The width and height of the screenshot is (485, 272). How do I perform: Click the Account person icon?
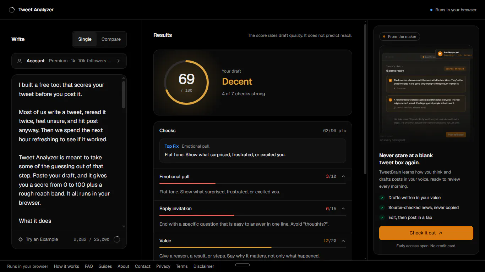20,61
